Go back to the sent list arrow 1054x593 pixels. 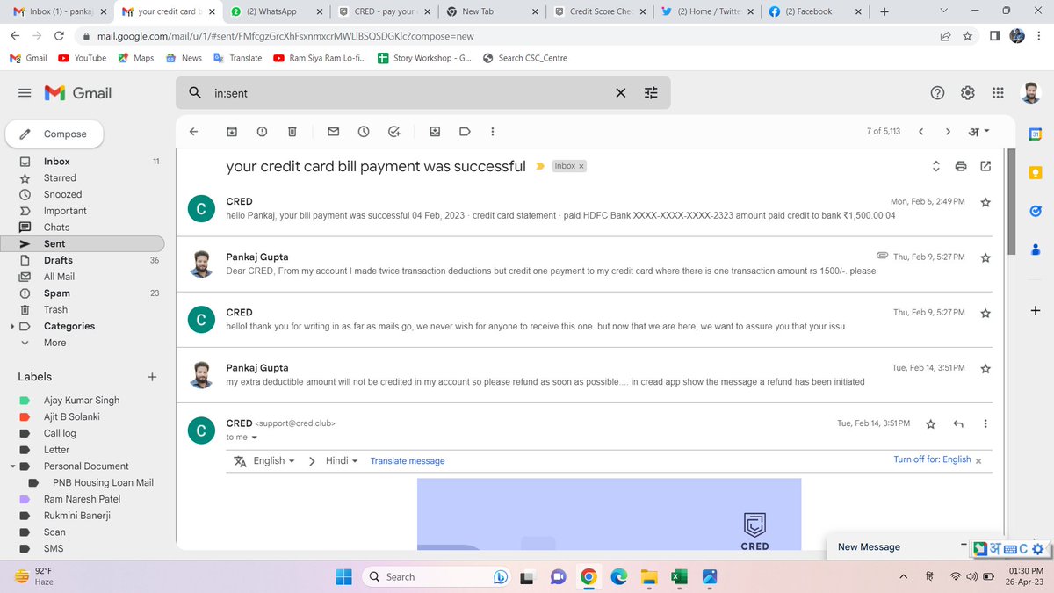pos(194,132)
